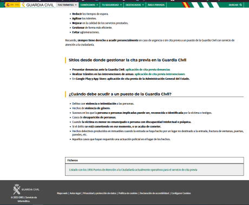Screen dimensions: 249x205
Task: Click the copyright Servicio de Informática text
Action: tap(24, 199)
